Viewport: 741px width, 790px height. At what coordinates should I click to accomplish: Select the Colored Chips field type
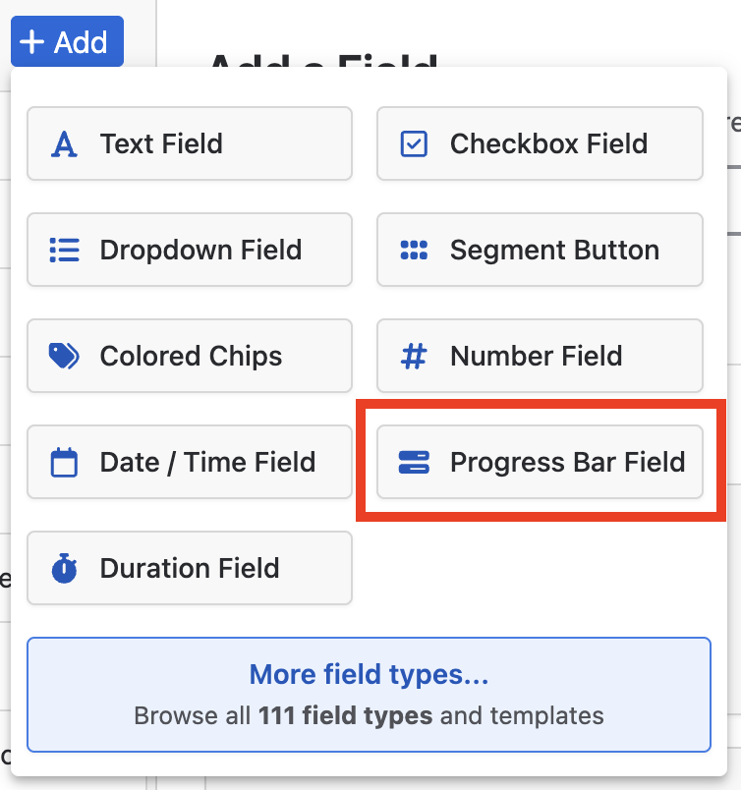point(190,356)
